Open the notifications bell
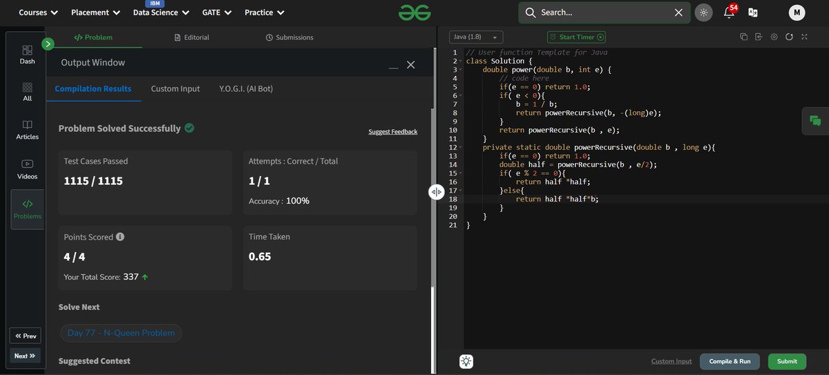This screenshot has width=829, height=375. (729, 12)
